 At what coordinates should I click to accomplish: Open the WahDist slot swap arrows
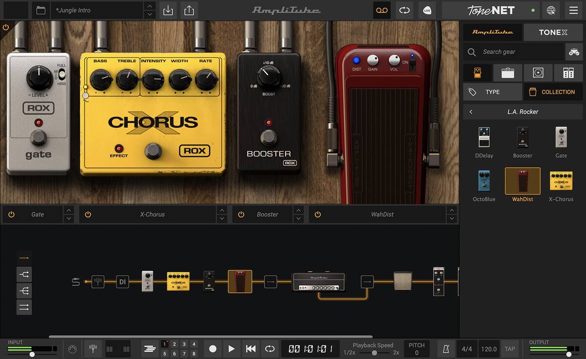point(452,214)
